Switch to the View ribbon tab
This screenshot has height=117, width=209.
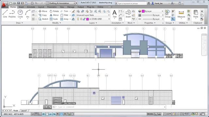click(x=62, y=7)
